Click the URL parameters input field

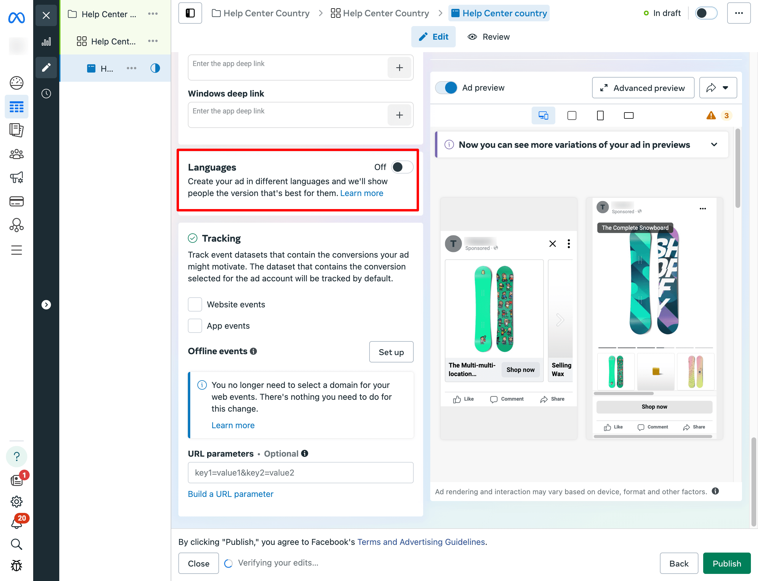tap(300, 473)
